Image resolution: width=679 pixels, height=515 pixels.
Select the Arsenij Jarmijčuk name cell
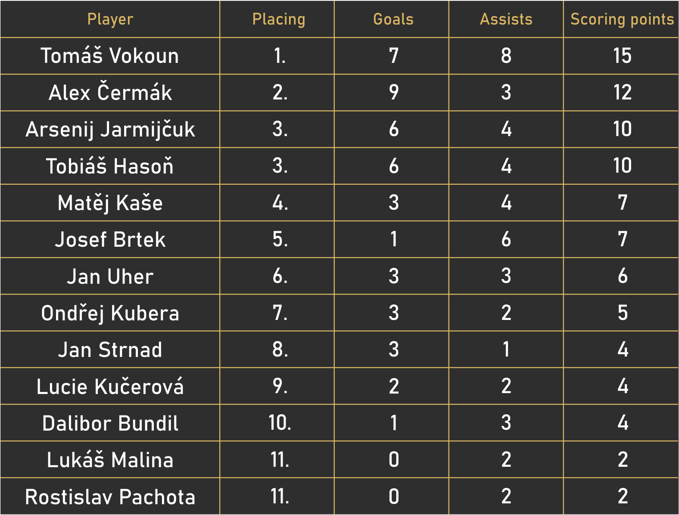pos(110,130)
